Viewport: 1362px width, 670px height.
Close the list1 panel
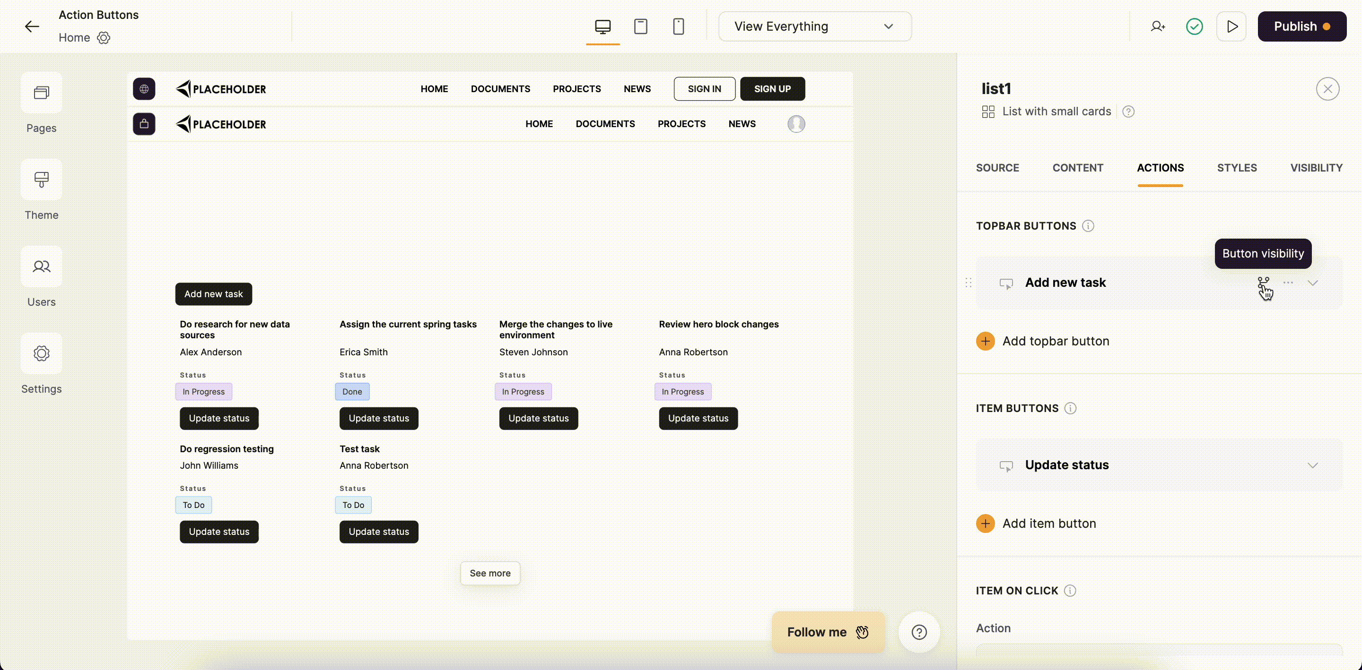[x=1327, y=89]
